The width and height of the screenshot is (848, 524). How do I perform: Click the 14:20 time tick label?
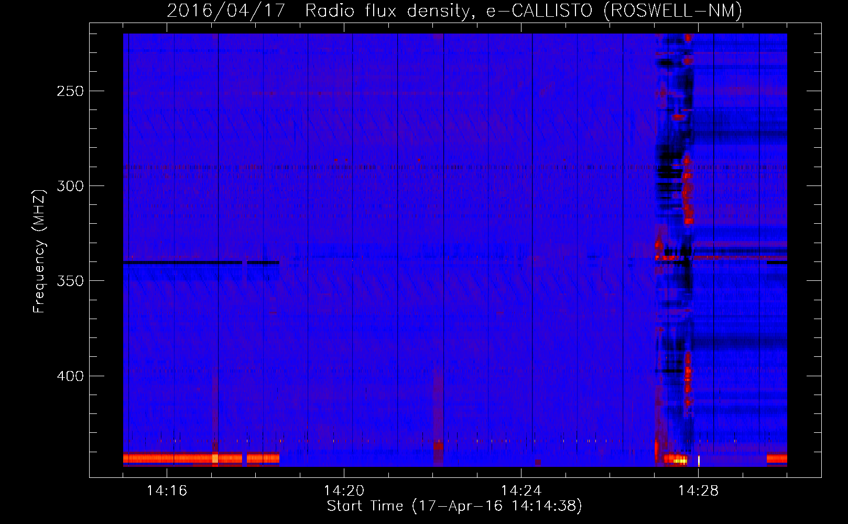344,491
